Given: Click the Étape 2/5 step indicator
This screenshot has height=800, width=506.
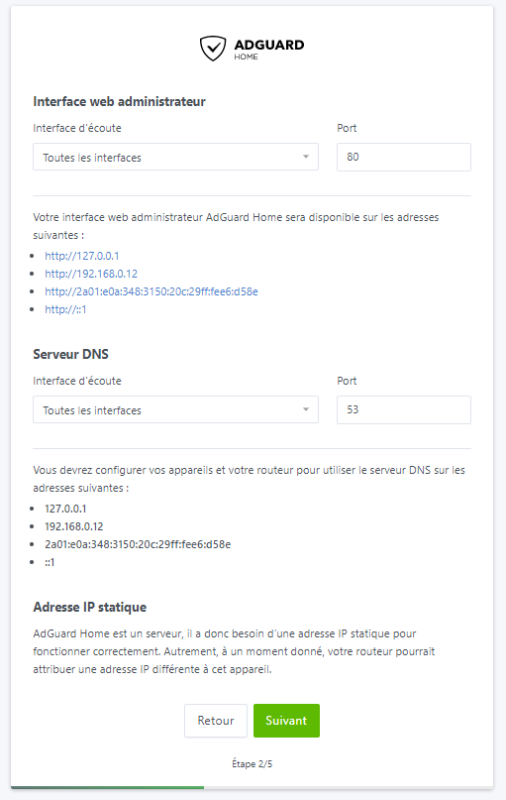Looking at the screenshot, I should click(x=253, y=763).
